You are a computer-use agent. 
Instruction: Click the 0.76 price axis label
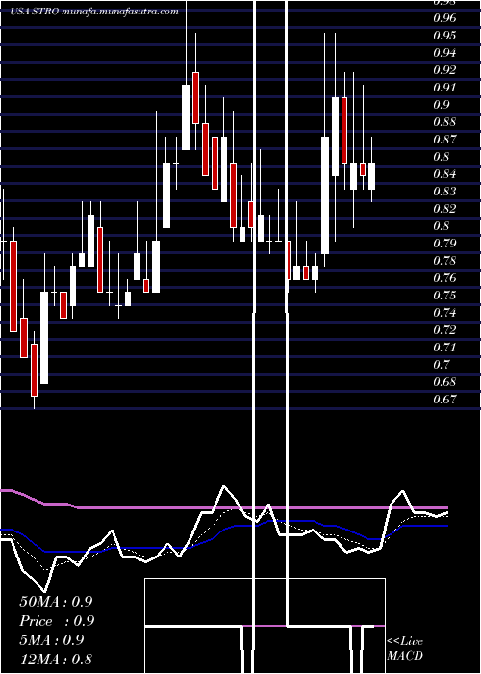444,278
